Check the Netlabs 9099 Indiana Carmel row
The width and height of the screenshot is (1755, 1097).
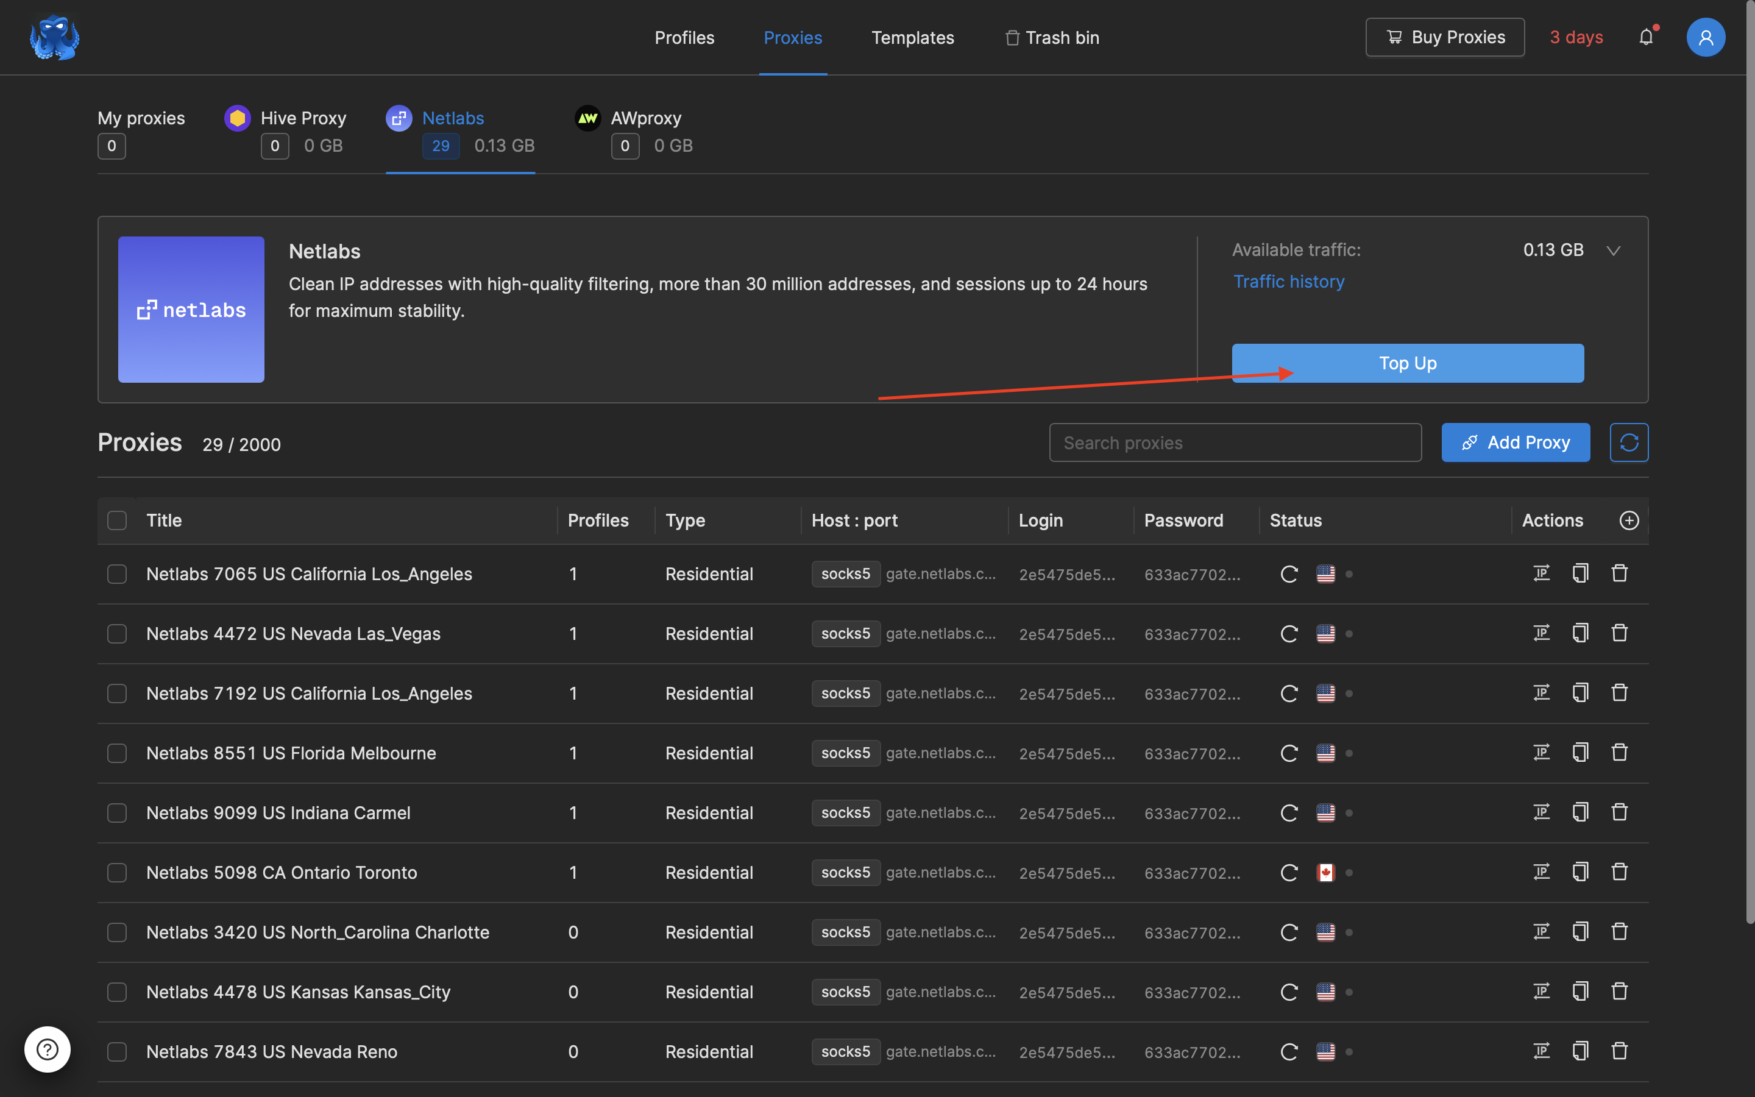[x=117, y=812]
